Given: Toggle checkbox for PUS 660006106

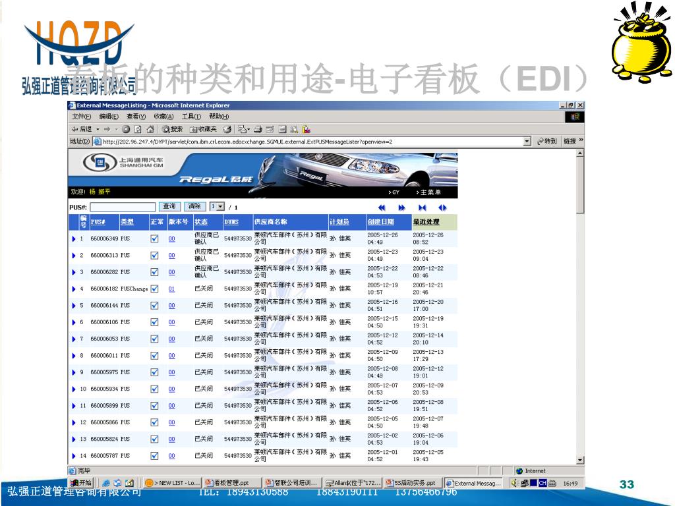Looking at the screenshot, I should 154,322.
